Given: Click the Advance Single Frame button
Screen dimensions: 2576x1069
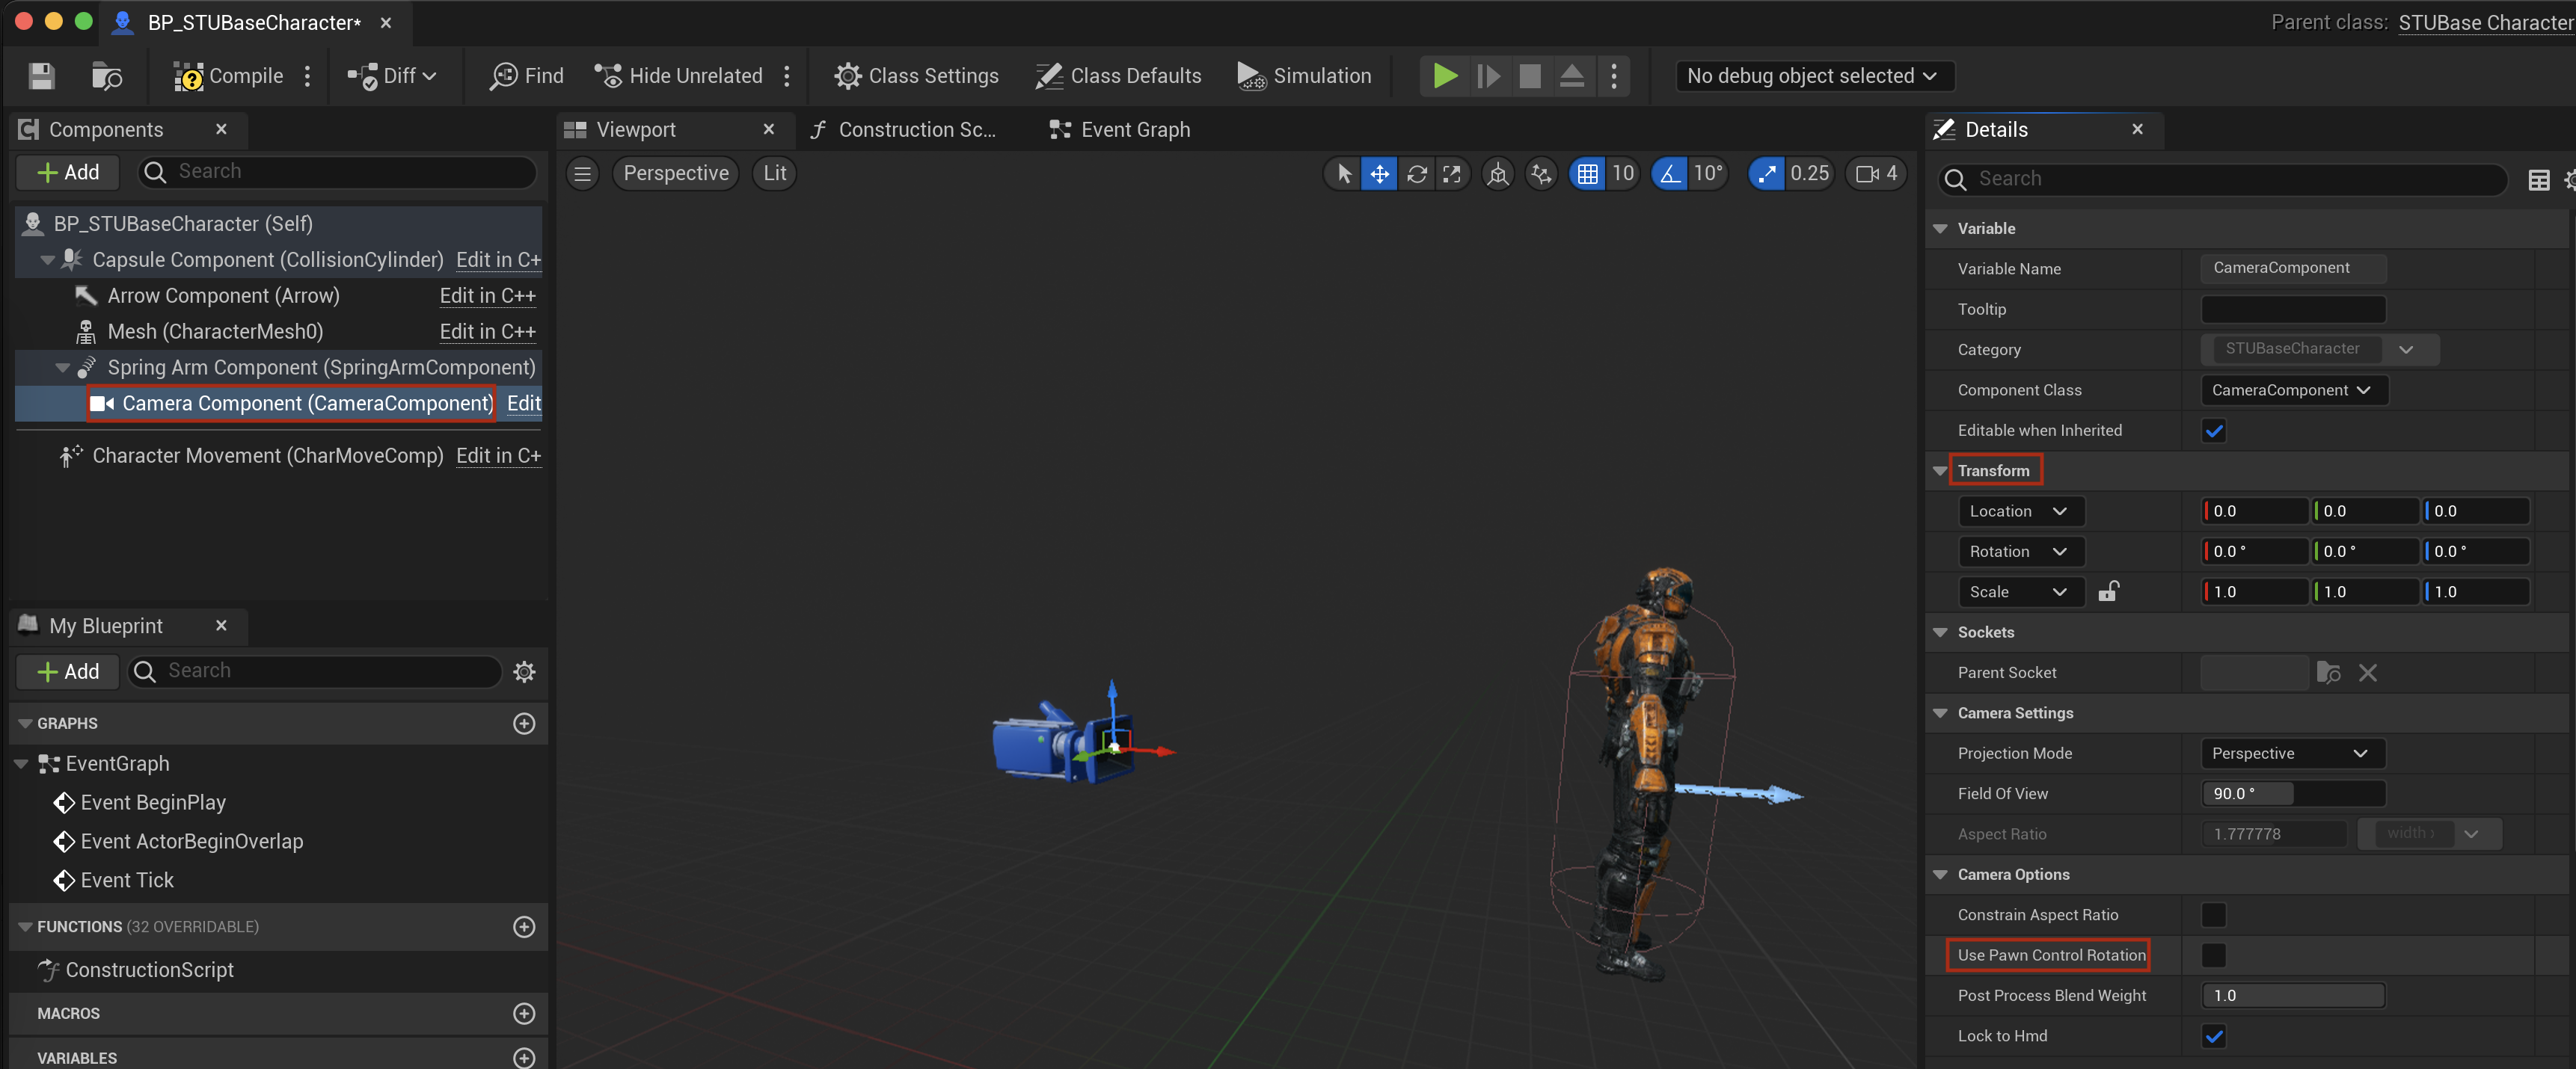Looking at the screenshot, I should point(1488,76).
